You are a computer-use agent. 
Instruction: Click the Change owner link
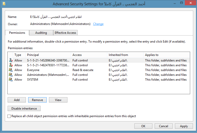click(98, 24)
